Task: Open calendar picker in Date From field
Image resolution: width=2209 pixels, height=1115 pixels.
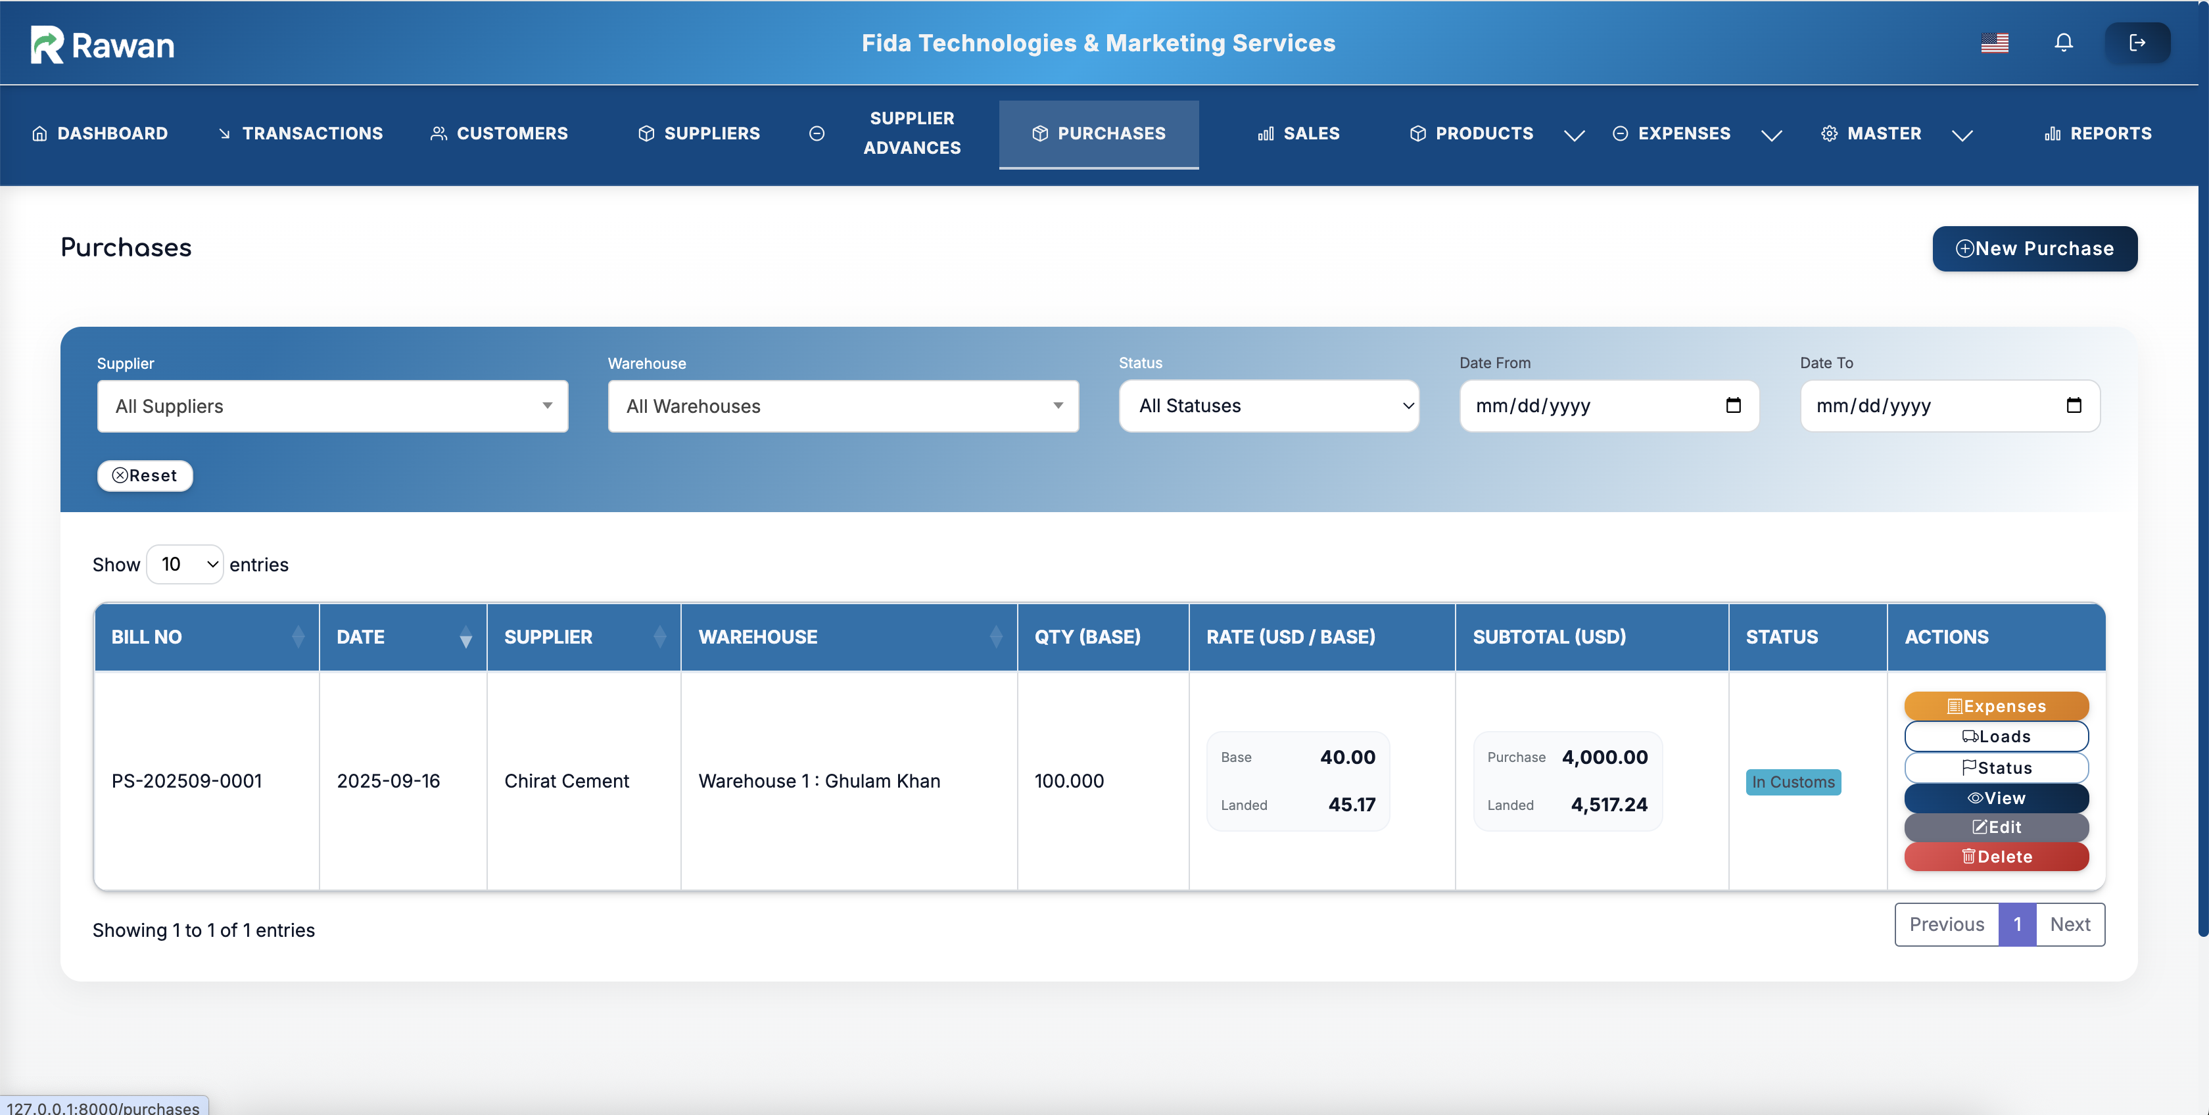Action: [1733, 406]
